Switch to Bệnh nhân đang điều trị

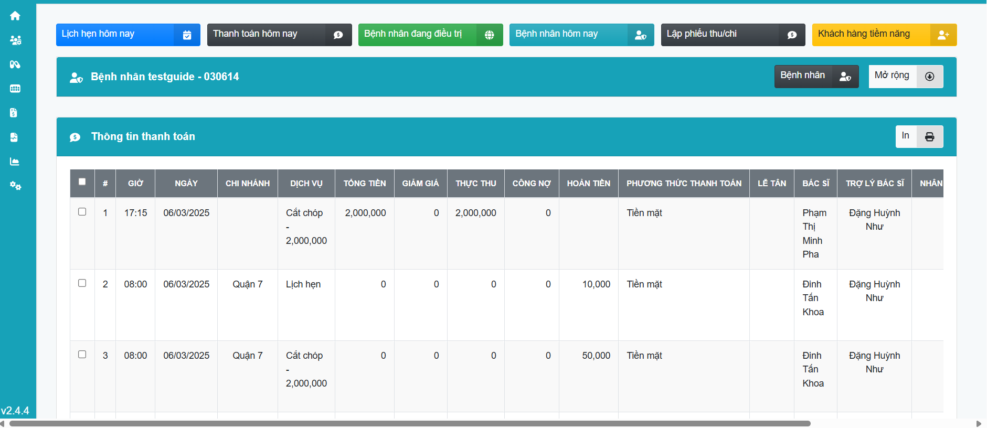pos(430,35)
